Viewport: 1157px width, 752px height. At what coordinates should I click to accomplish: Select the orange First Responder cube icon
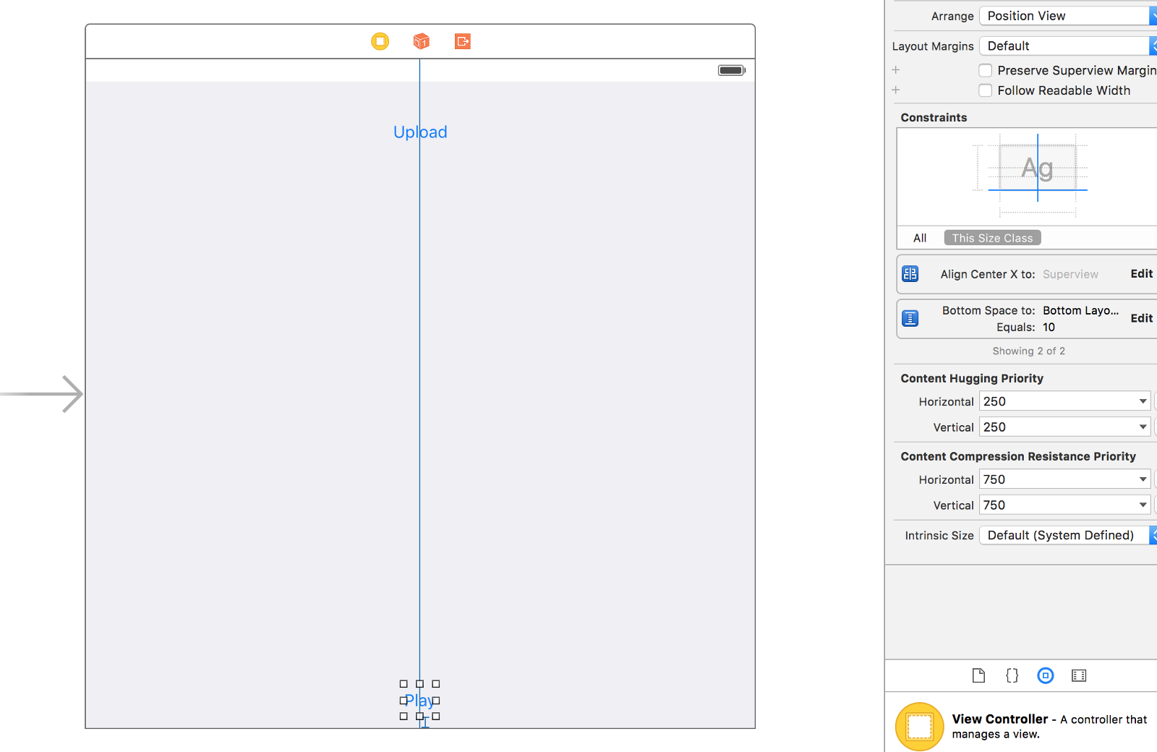[x=422, y=41]
